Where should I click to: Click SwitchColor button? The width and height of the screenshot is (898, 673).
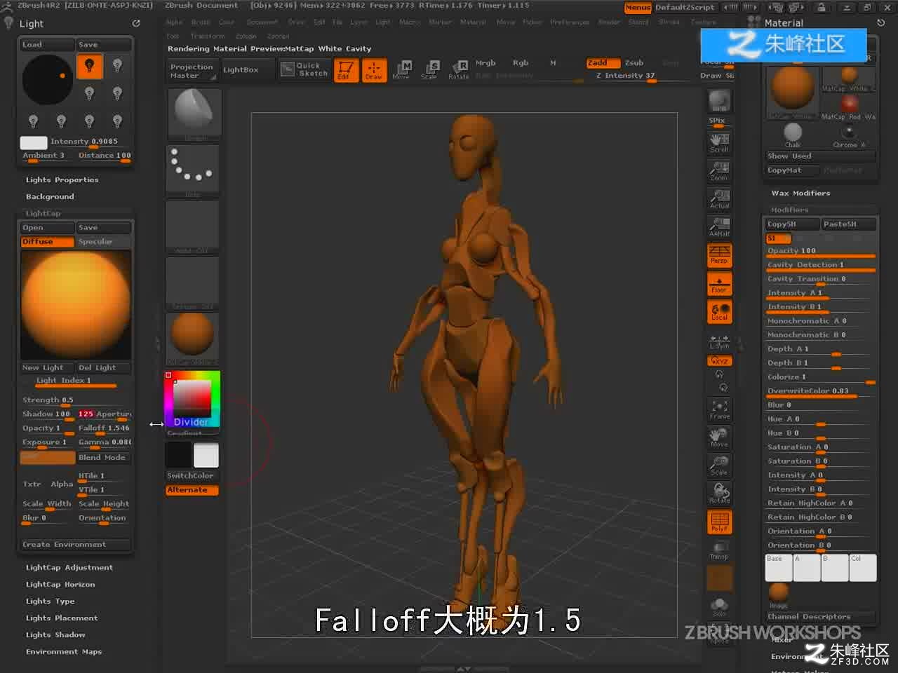[192, 476]
